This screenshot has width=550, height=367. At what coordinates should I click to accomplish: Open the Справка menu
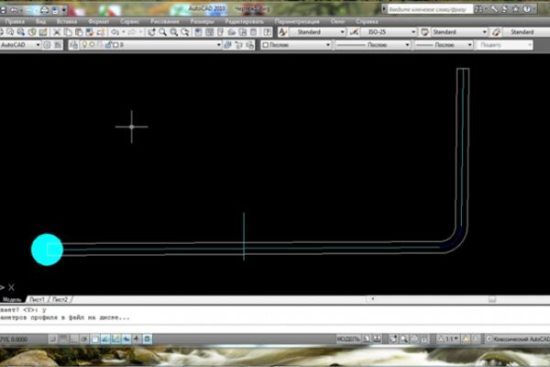point(367,21)
